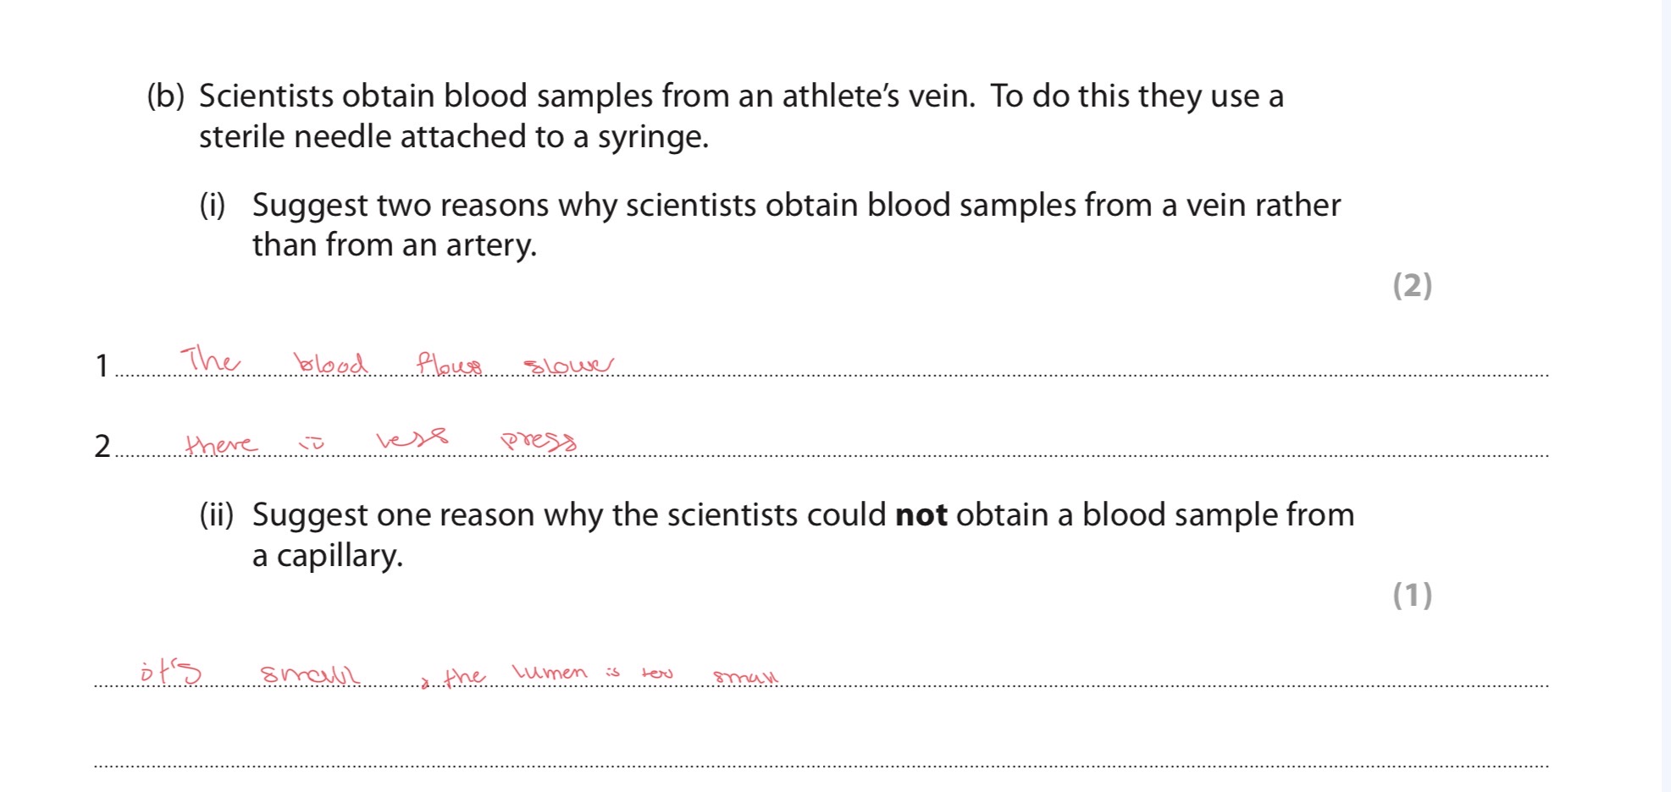
Task: Click the (i) sub-question label
Action: pos(213,206)
